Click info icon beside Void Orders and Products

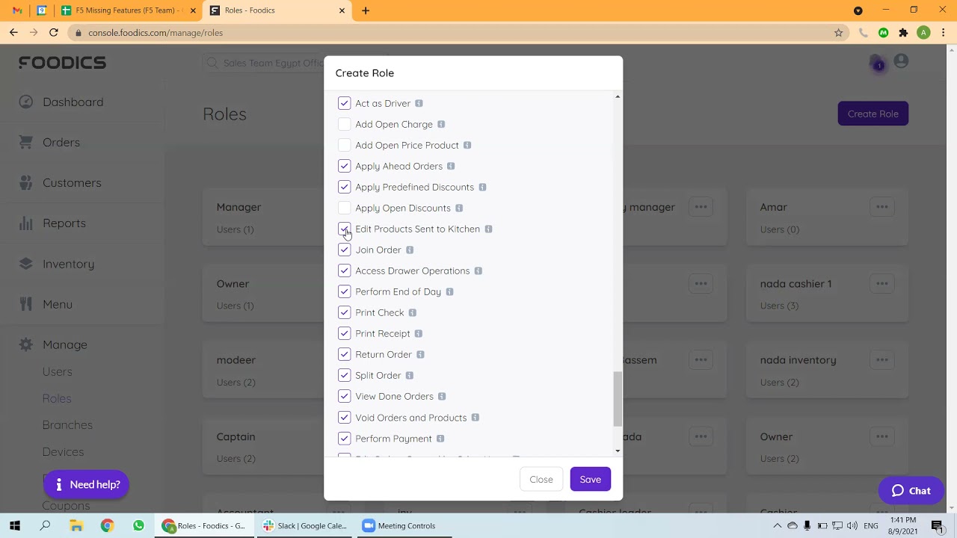click(x=475, y=418)
